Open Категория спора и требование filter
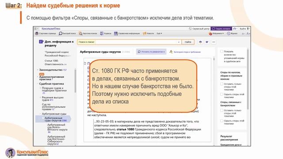Viewport: 283px width, 159px height. [x=185, y=52]
